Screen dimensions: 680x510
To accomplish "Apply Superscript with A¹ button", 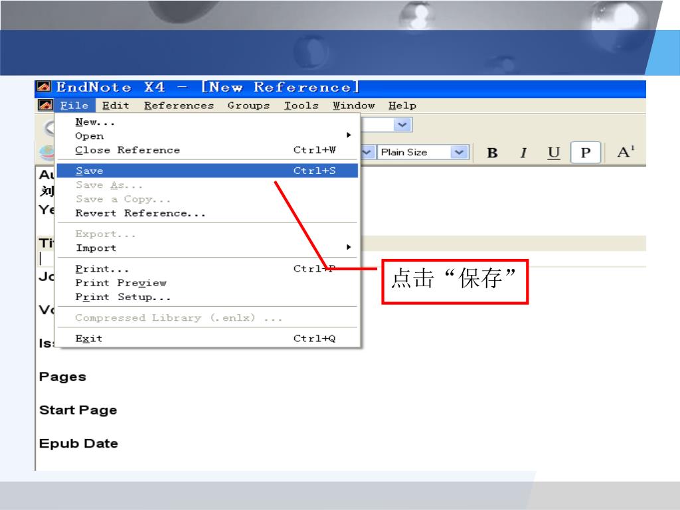I will tap(626, 152).
